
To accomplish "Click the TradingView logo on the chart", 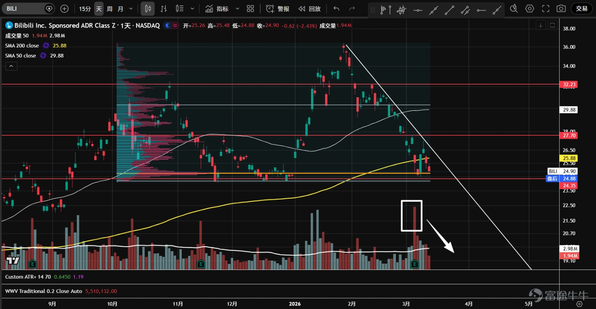I will (x=13, y=261).
